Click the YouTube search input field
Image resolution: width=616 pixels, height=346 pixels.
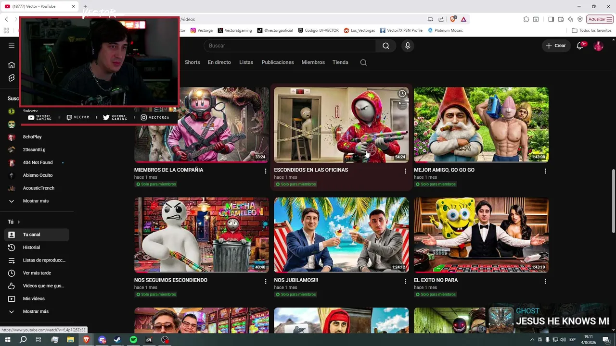(290, 46)
